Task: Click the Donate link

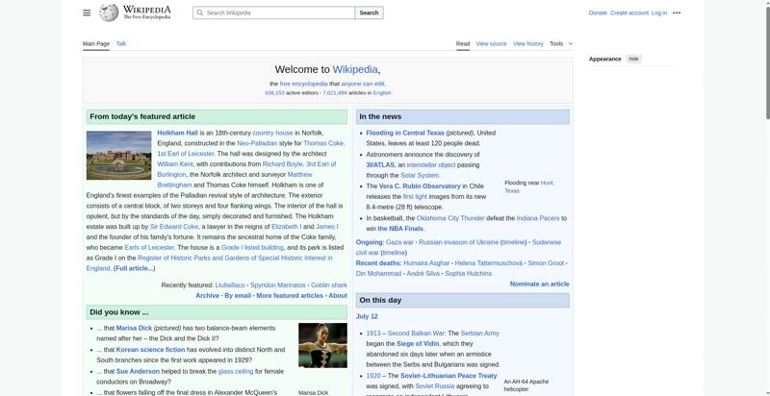Action: pos(598,12)
